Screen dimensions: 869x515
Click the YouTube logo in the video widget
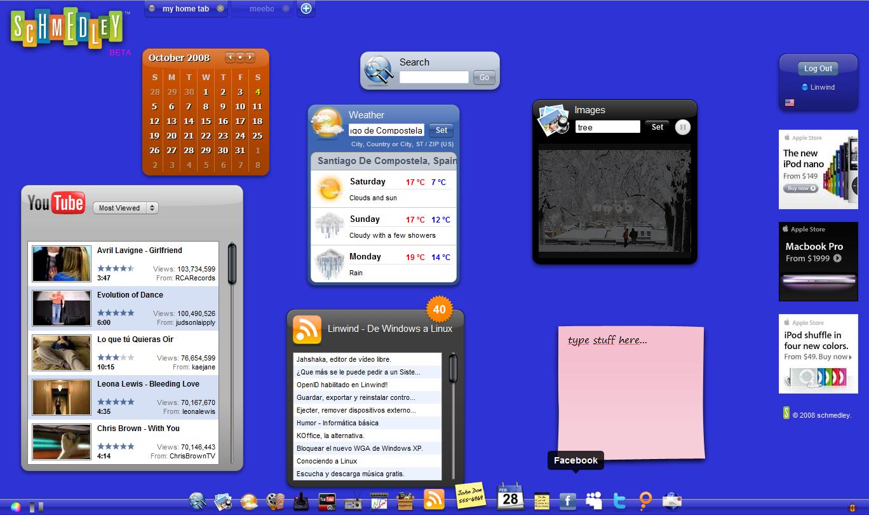tap(56, 203)
